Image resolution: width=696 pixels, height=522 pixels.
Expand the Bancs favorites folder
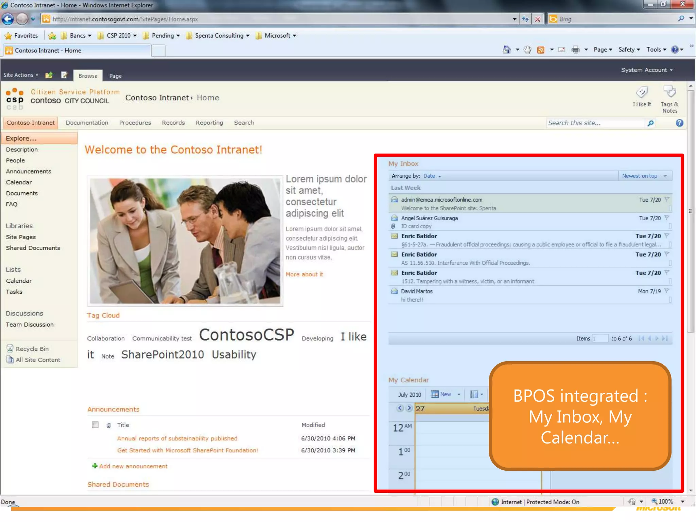[76, 35]
